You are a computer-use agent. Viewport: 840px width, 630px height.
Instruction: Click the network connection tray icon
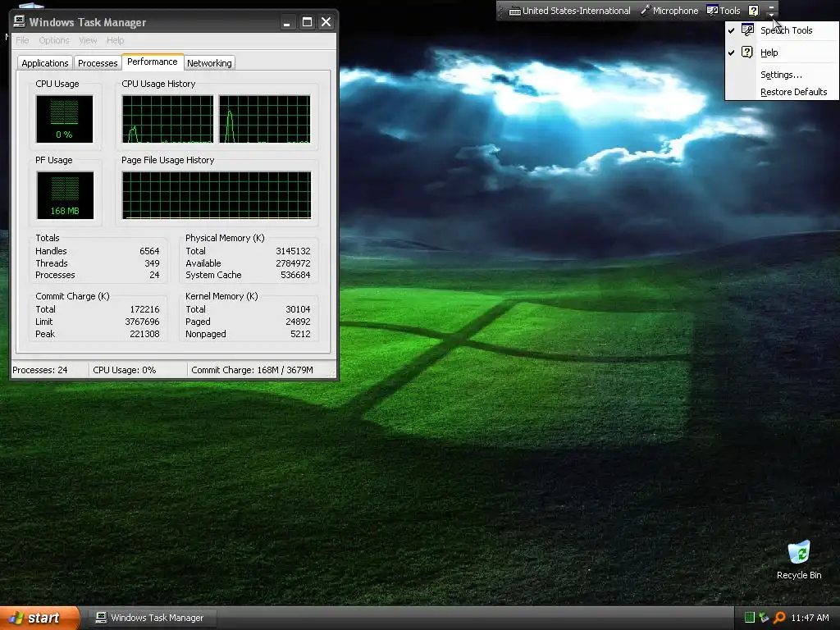[x=764, y=617]
